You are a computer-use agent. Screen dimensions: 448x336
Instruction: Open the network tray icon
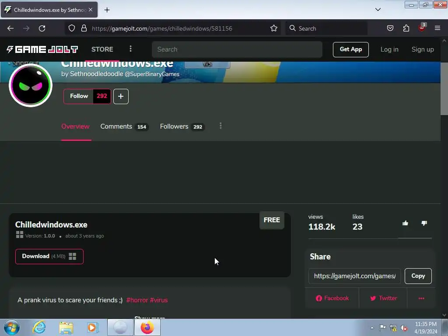pyautogui.click(x=393, y=328)
